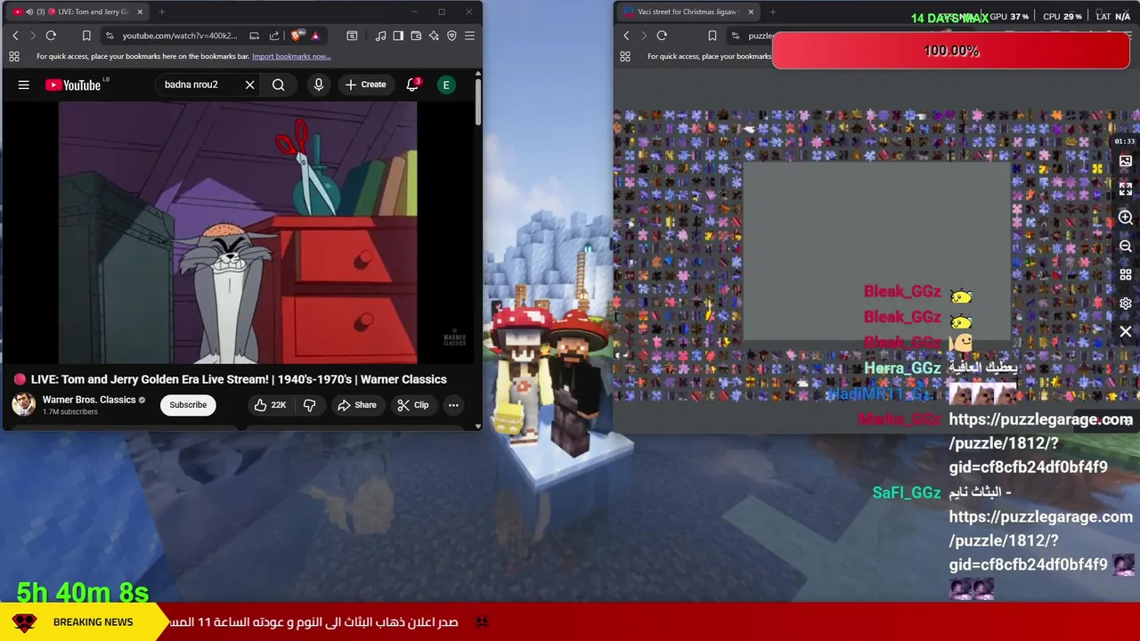Bookmark the YouTube page

pos(86,36)
